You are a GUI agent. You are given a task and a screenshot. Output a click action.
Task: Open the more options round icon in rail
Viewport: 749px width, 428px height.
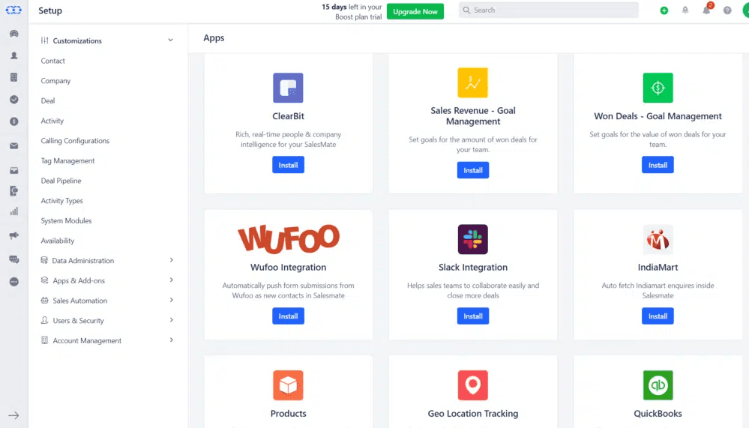(13, 282)
